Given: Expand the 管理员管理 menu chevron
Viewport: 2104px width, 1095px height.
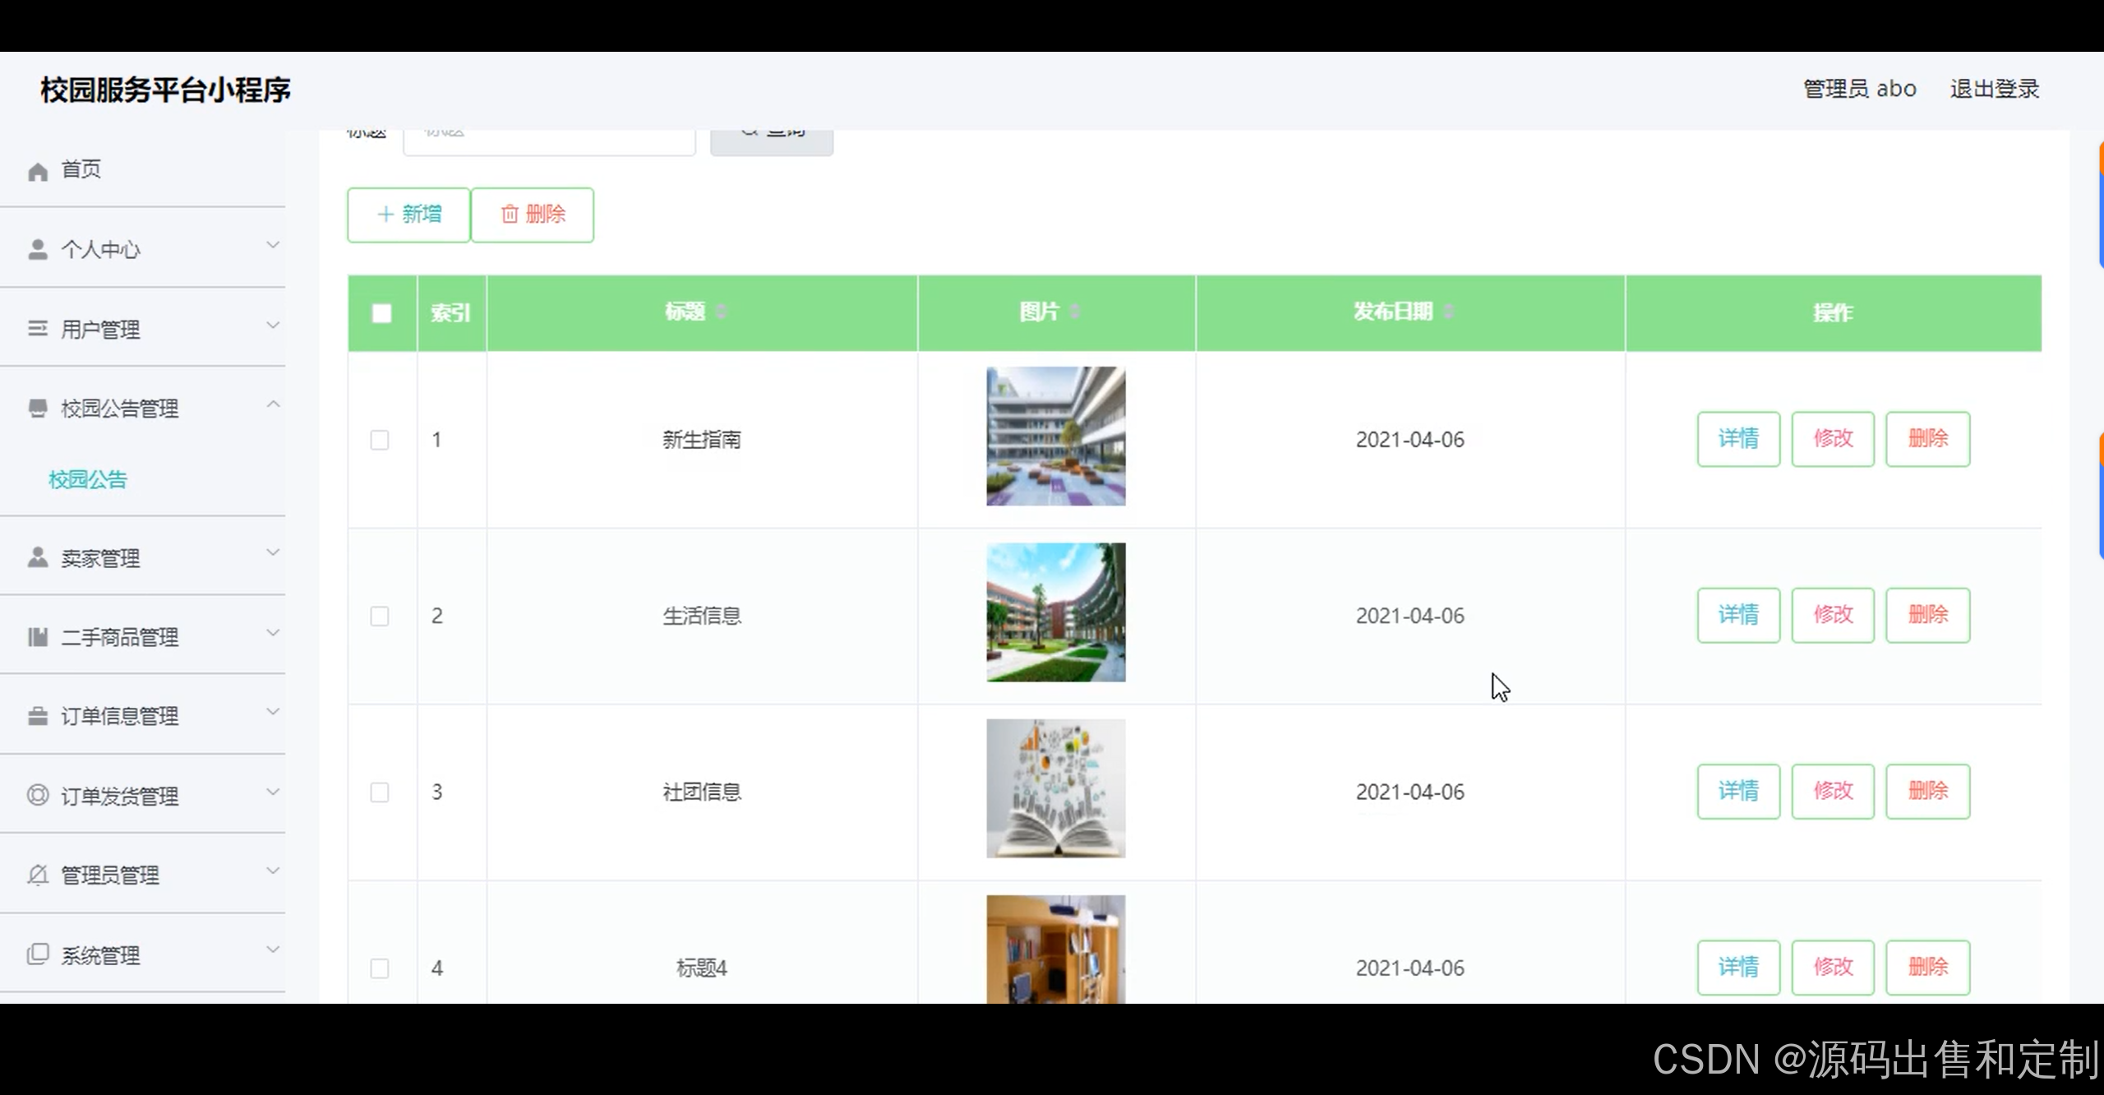Looking at the screenshot, I should [273, 871].
